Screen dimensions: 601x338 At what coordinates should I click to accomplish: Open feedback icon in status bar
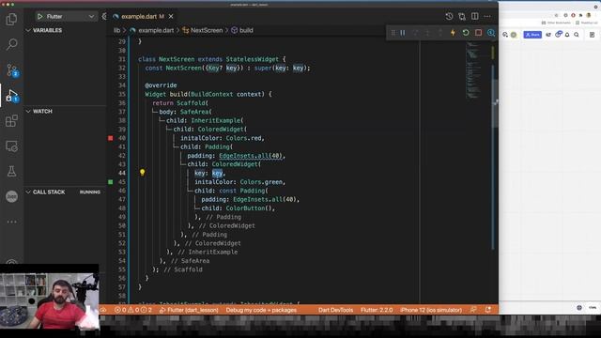473,310
